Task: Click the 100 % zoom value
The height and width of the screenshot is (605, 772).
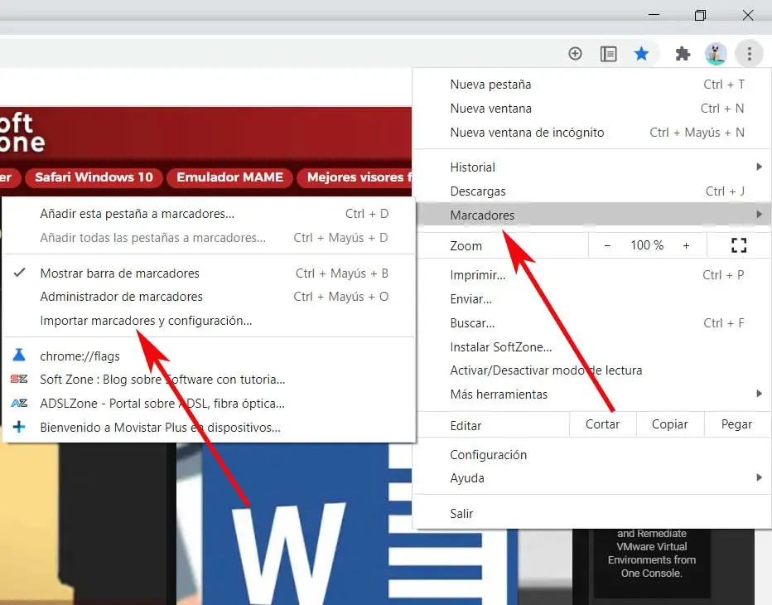Action: tap(647, 245)
